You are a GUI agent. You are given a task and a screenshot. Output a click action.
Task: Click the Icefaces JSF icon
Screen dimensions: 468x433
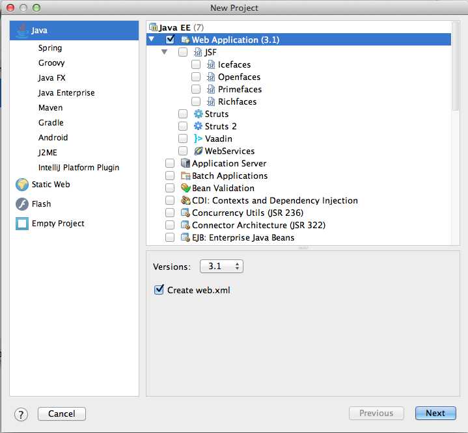(x=211, y=65)
